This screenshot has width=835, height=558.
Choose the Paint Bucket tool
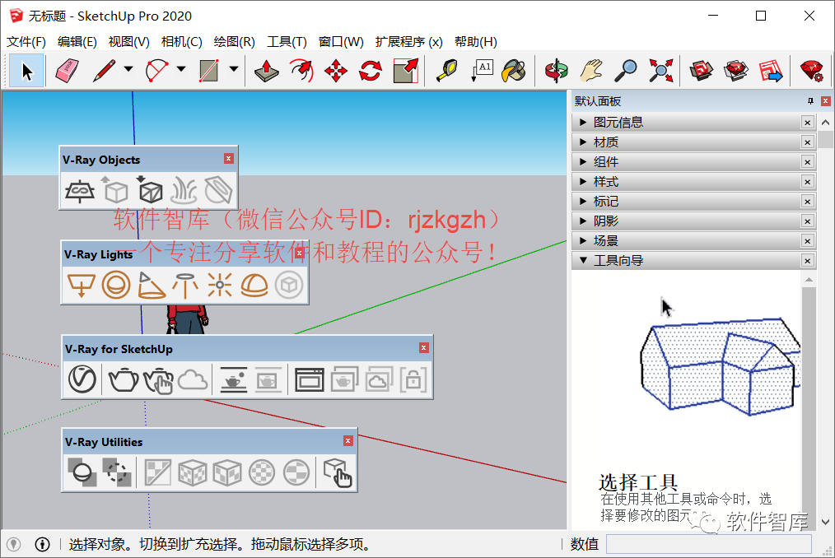coord(515,70)
